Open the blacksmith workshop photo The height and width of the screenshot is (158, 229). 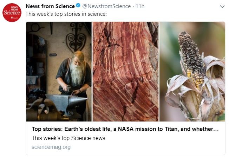(58, 72)
